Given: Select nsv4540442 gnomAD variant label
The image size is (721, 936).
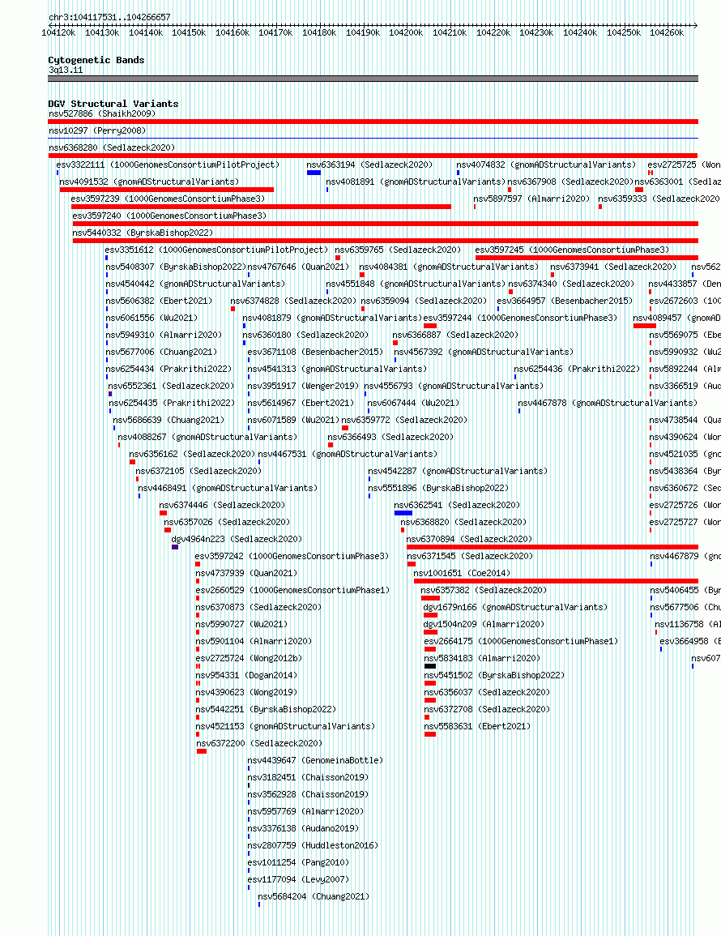Looking at the screenshot, I should click(x=195, y=284).
